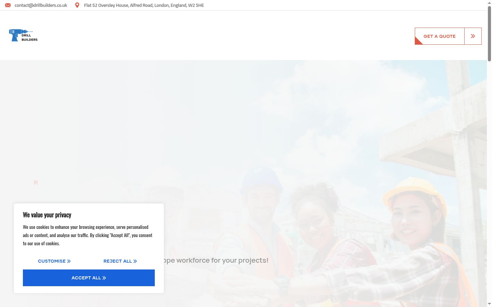Click the red location pin icon
Image resolution: width=492 pixels, height=307 pixels.
[x=77, y=5]
